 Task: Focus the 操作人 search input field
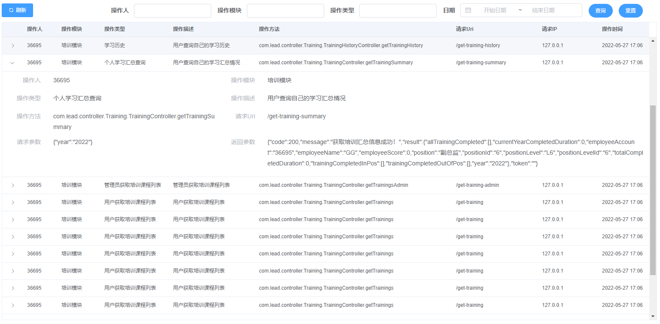[x=173, y=11]
